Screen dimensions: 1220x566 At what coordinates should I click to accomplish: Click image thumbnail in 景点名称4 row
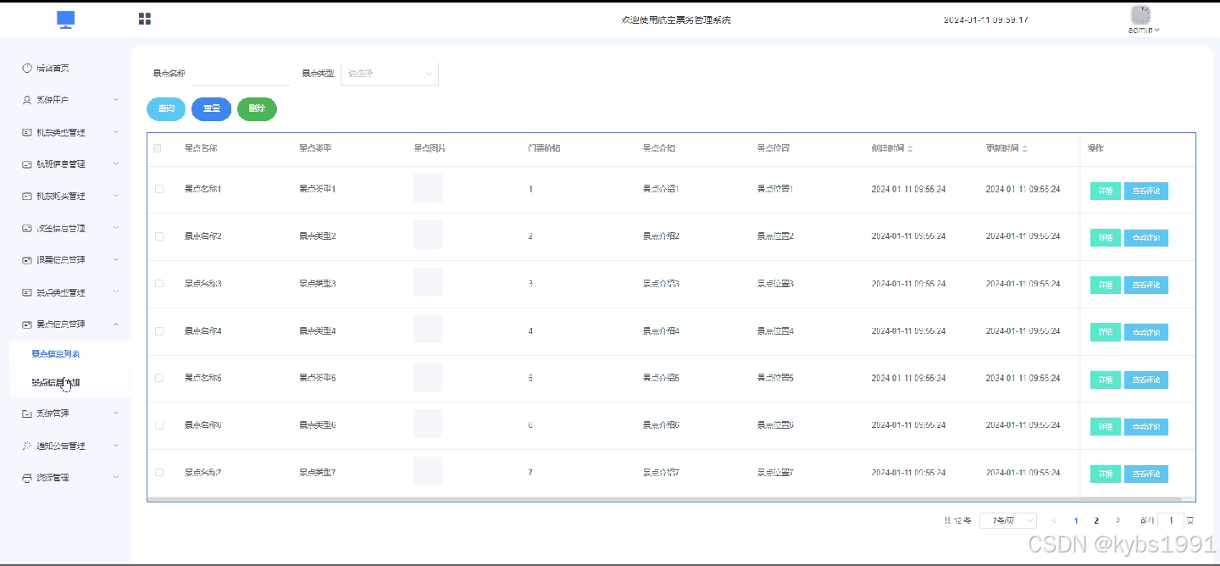tap(428, 330)
